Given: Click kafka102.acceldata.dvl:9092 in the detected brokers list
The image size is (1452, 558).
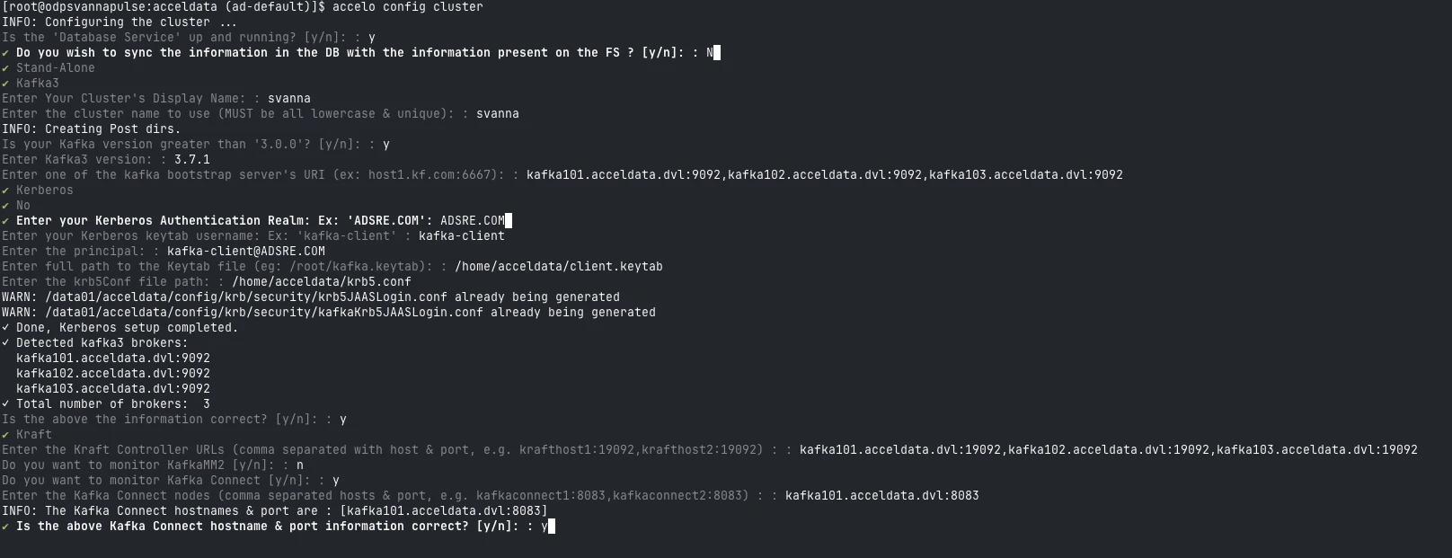Looking at the screenshot, I should click(x=112, y=374).
